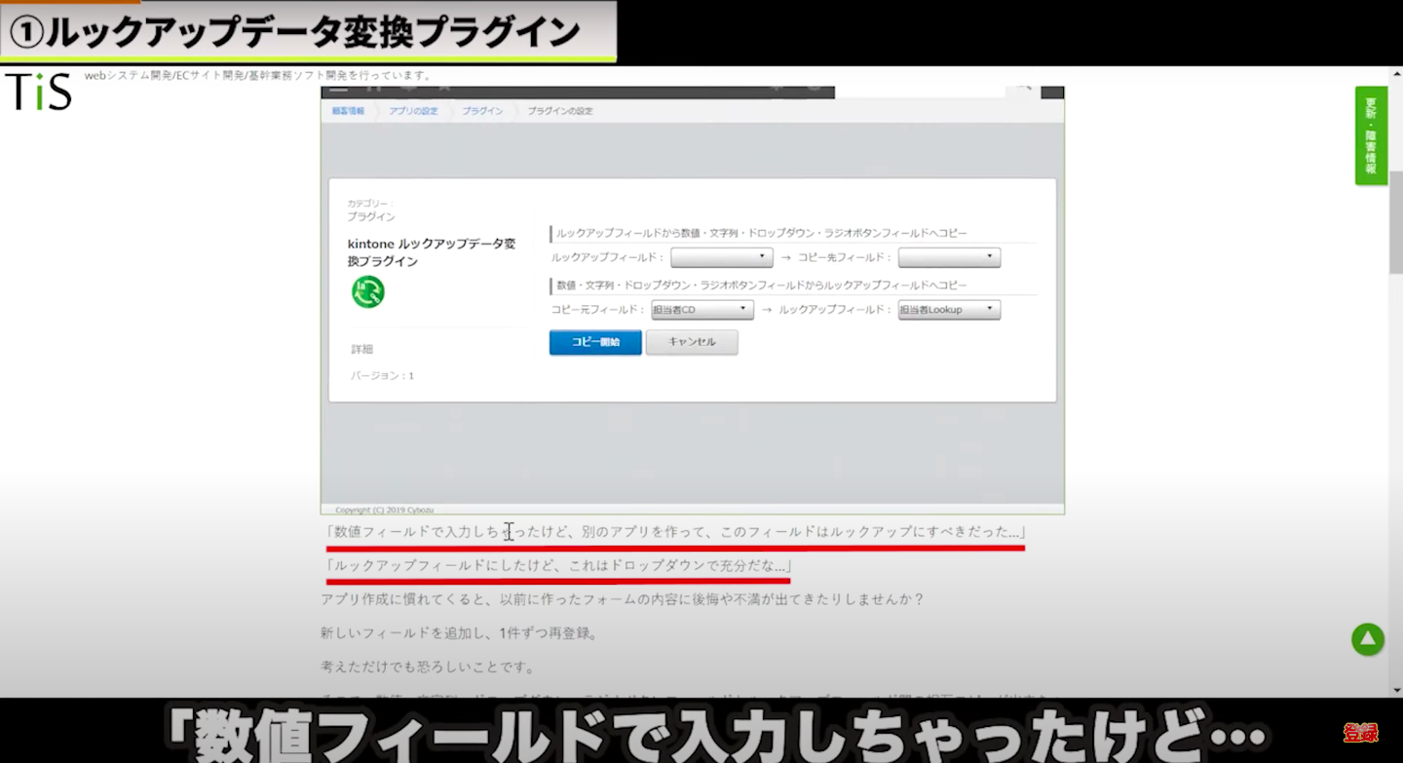The image size is (1403, 763).
Task: Click the キャンセル button
Action: pos(692,342)
